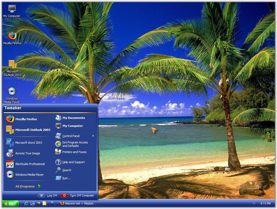Open My Computer desktop icon
The width and height of the screenshot is (277, 209).
[12, 11]
